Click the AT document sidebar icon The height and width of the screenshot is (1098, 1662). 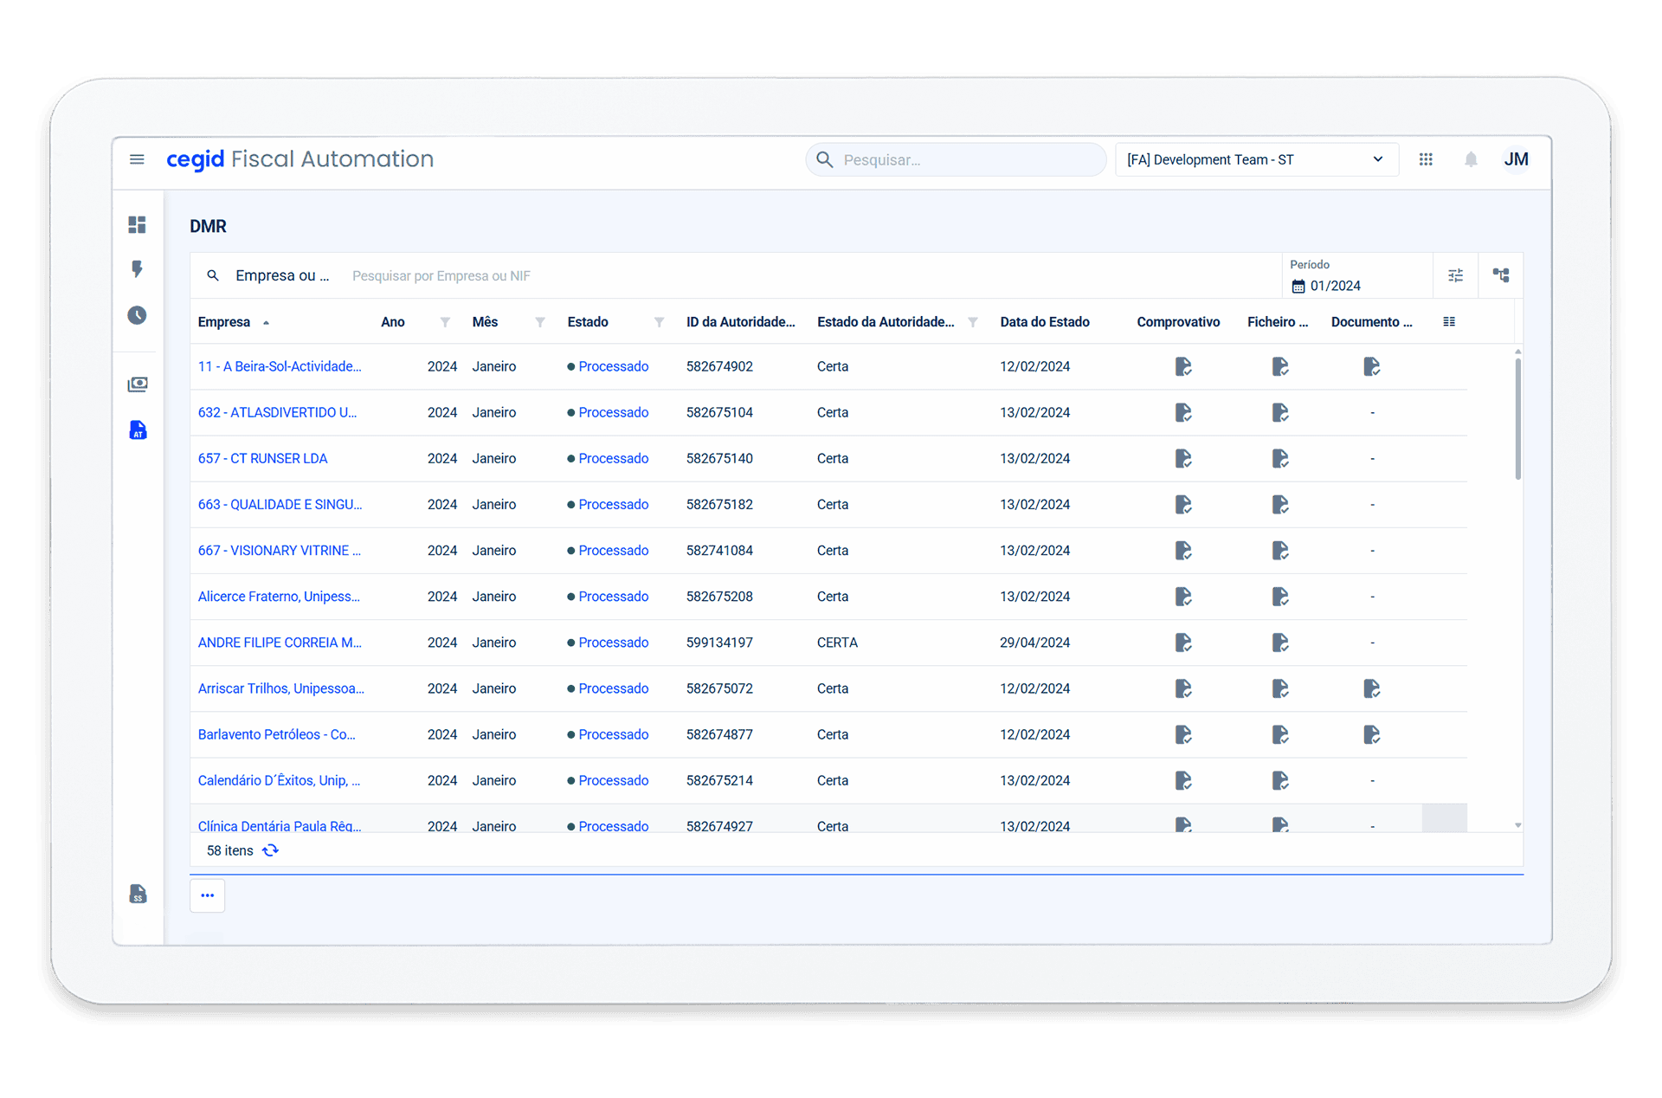138,430
